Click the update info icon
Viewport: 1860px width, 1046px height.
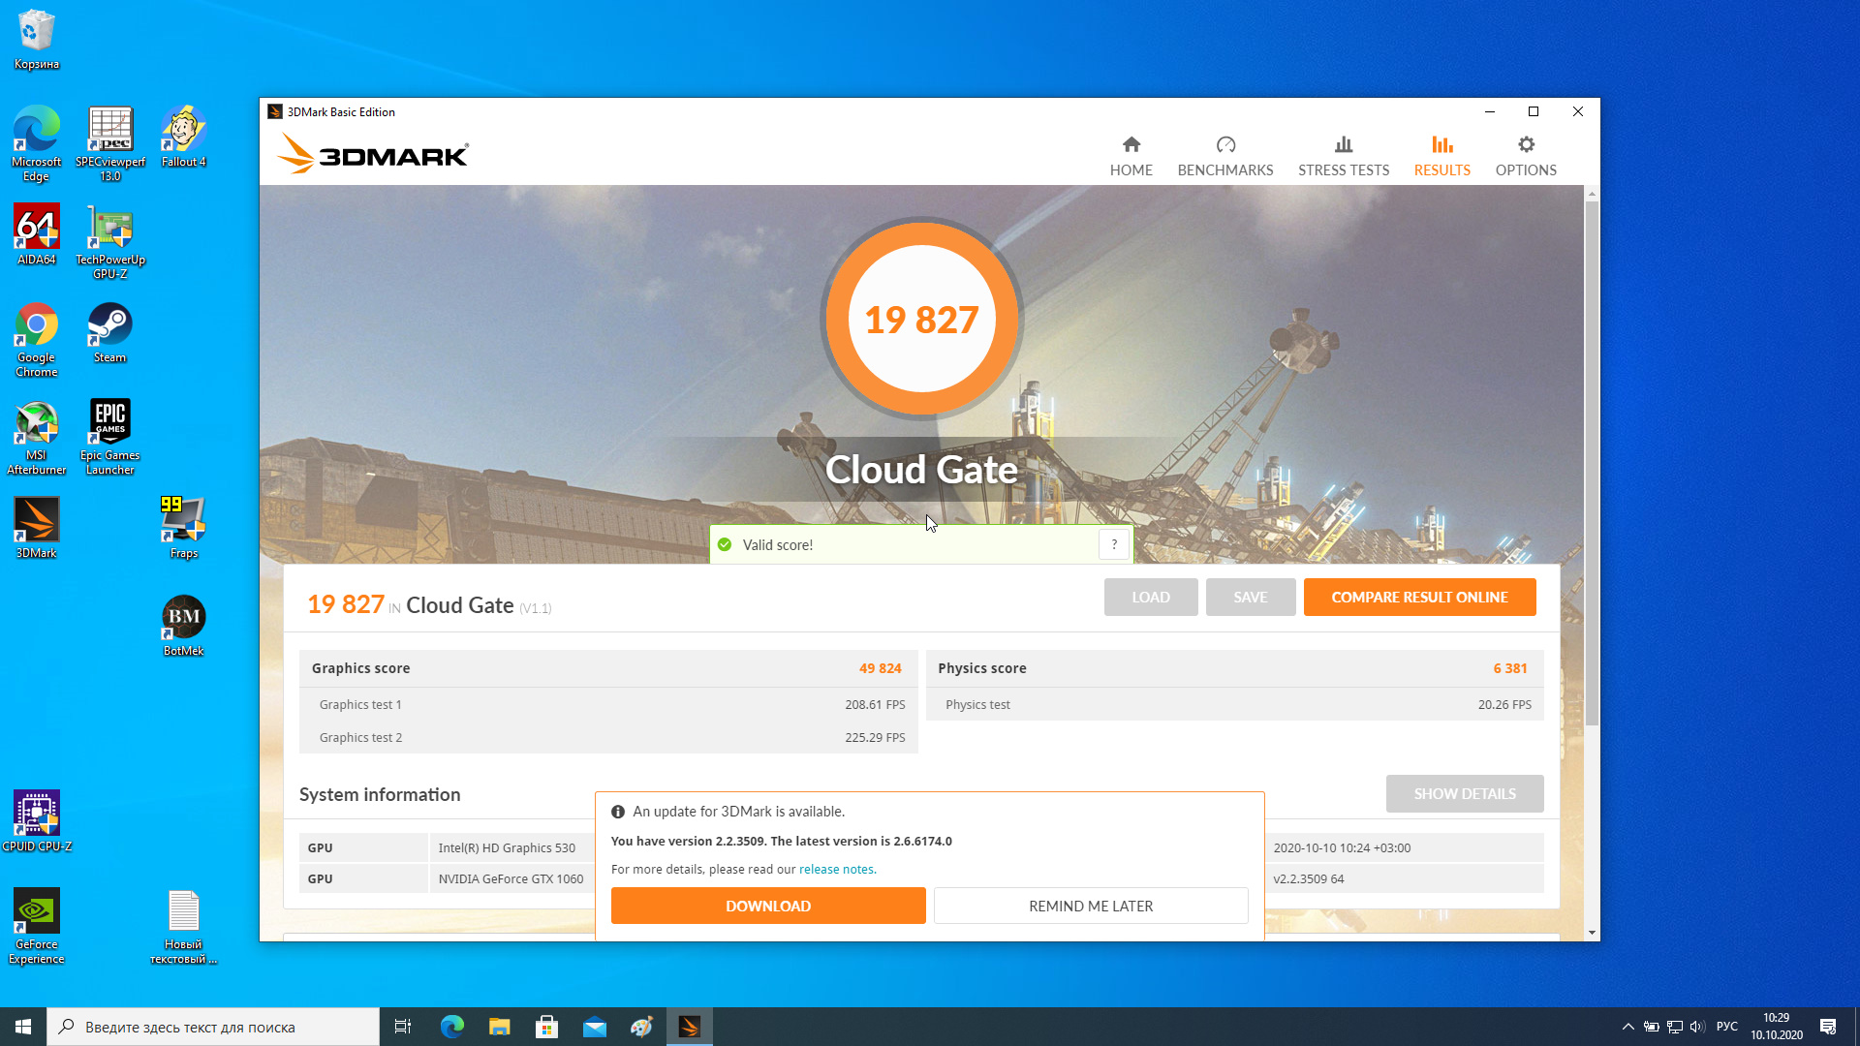[x=618, y=812]
